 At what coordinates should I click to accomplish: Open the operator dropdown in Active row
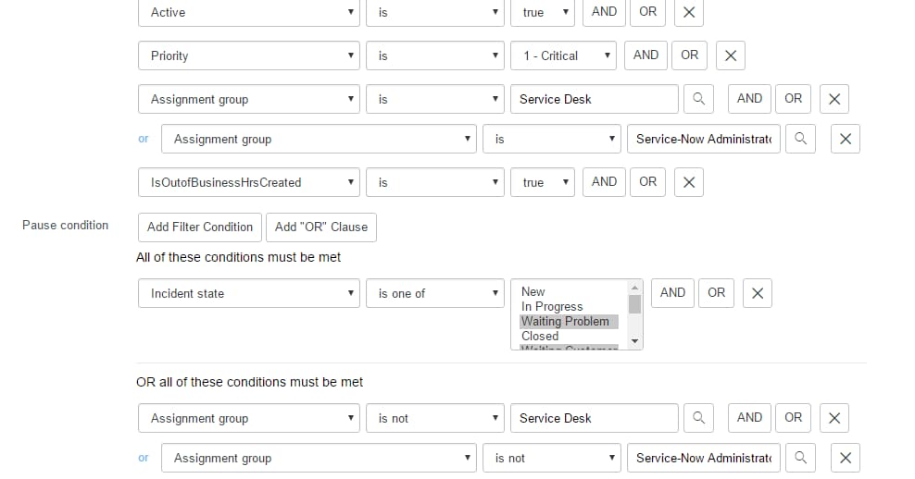point(434,12)
